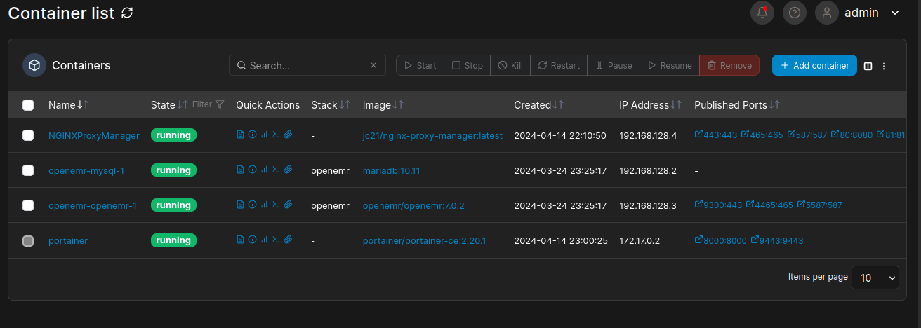Click the Add container button

coord(814,65)
